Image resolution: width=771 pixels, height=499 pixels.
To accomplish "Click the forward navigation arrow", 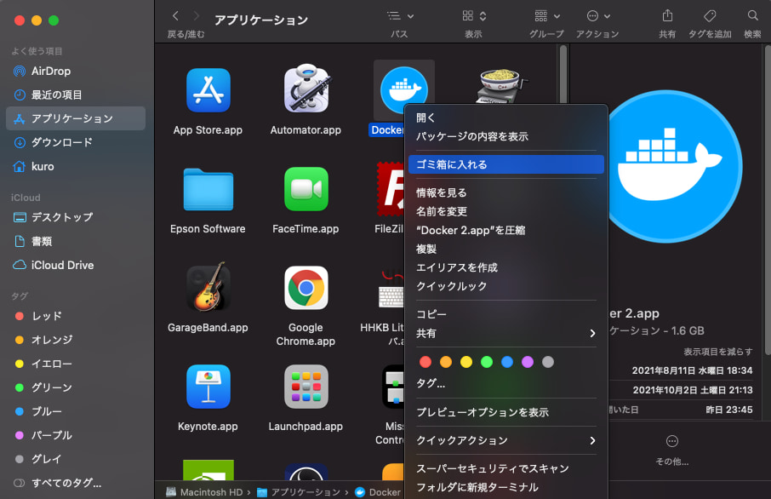I will pyautogui.click(x=197, y=15).
